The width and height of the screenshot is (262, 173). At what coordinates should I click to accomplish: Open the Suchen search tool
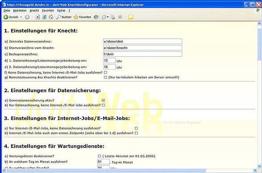coord(64,17)
